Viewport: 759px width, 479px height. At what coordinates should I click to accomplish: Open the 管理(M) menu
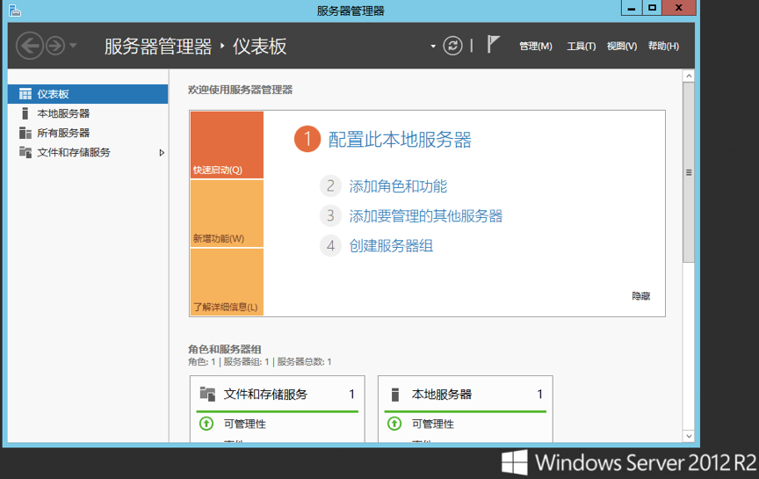(535, 46)
